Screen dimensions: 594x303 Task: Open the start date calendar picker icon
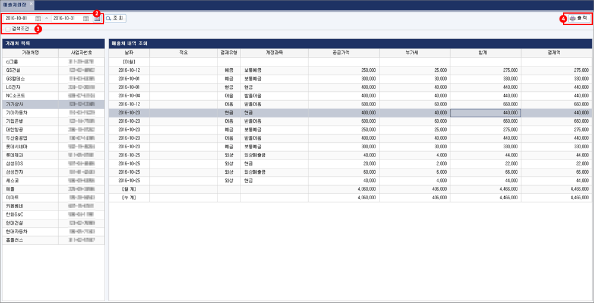click(x=38, y=18)
